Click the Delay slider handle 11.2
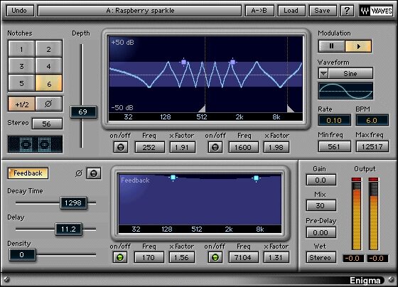 pos(68,229)
